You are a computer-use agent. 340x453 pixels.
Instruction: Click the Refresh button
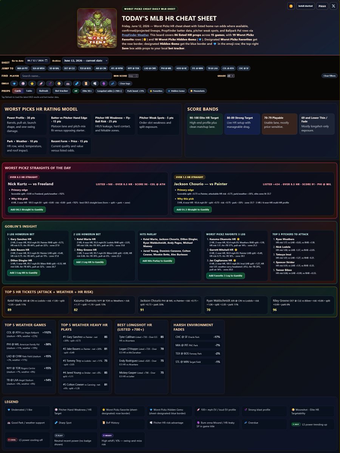[x=43, y=91]
